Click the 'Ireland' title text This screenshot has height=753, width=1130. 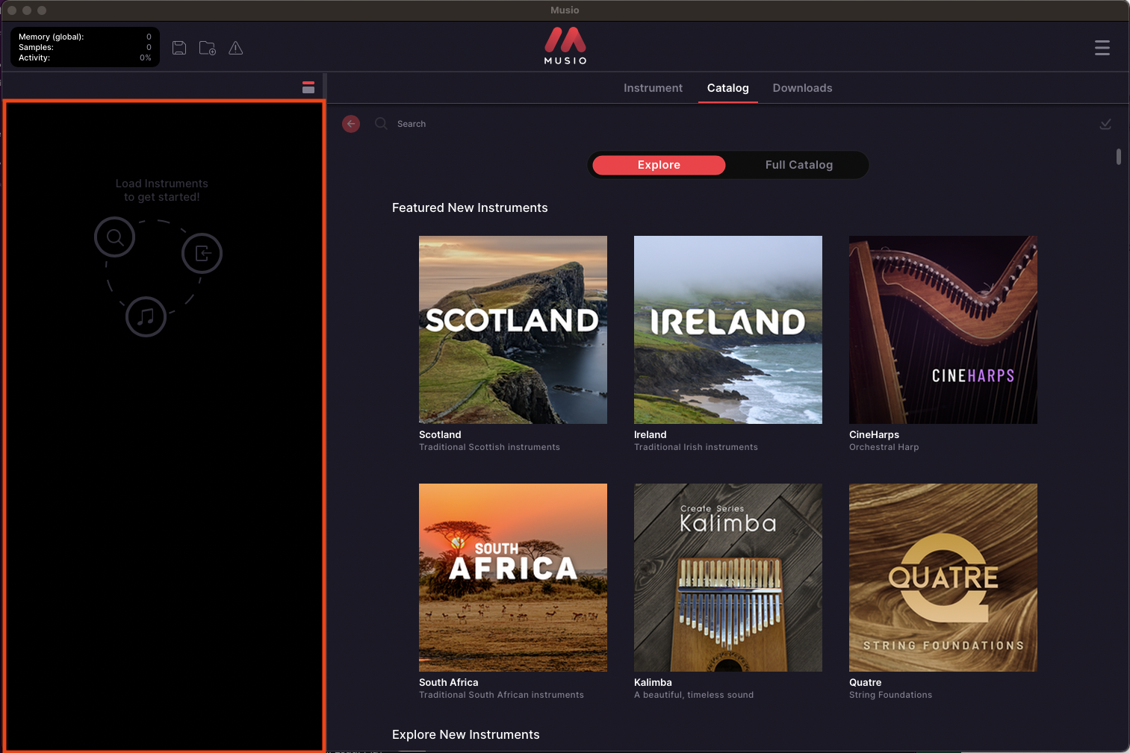coord(651,434)
